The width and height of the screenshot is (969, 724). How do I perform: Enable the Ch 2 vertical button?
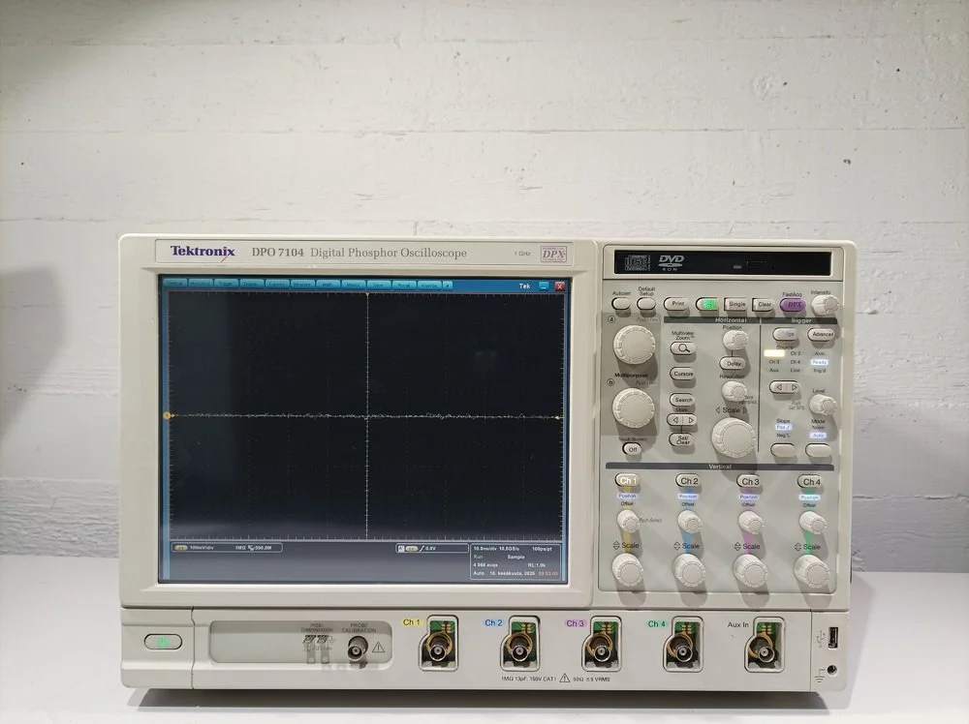coord(688,481)
